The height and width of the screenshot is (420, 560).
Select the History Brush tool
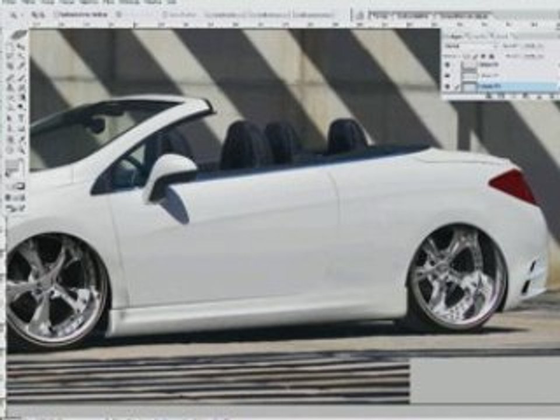21,87
